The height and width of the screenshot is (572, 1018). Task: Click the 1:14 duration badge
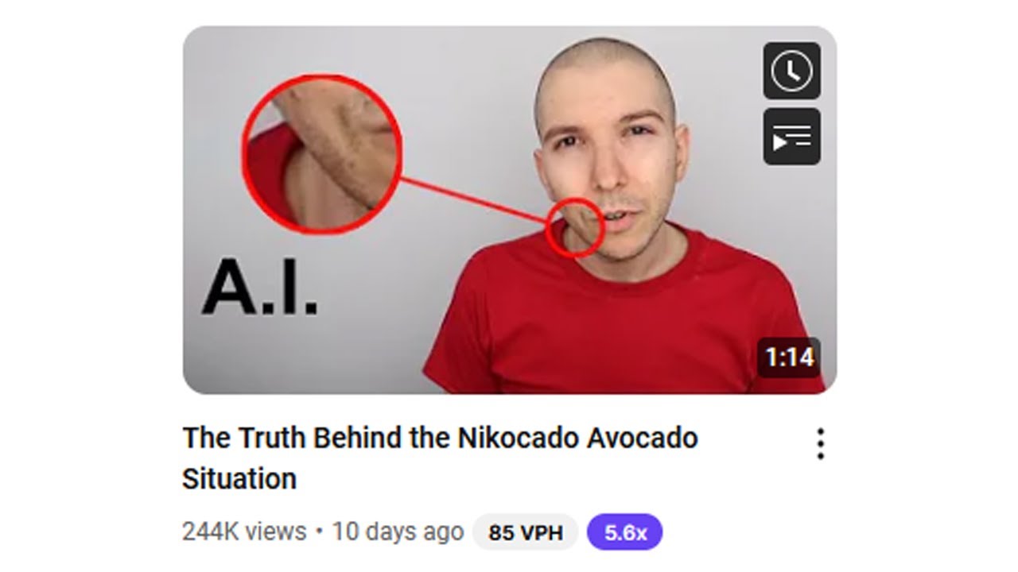pos(789,357)
